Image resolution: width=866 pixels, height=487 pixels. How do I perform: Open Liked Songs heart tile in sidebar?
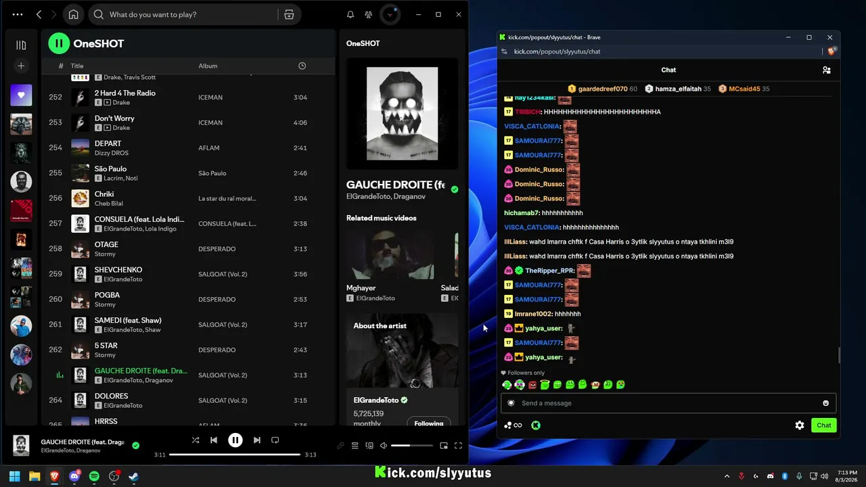tap(21, 95)
